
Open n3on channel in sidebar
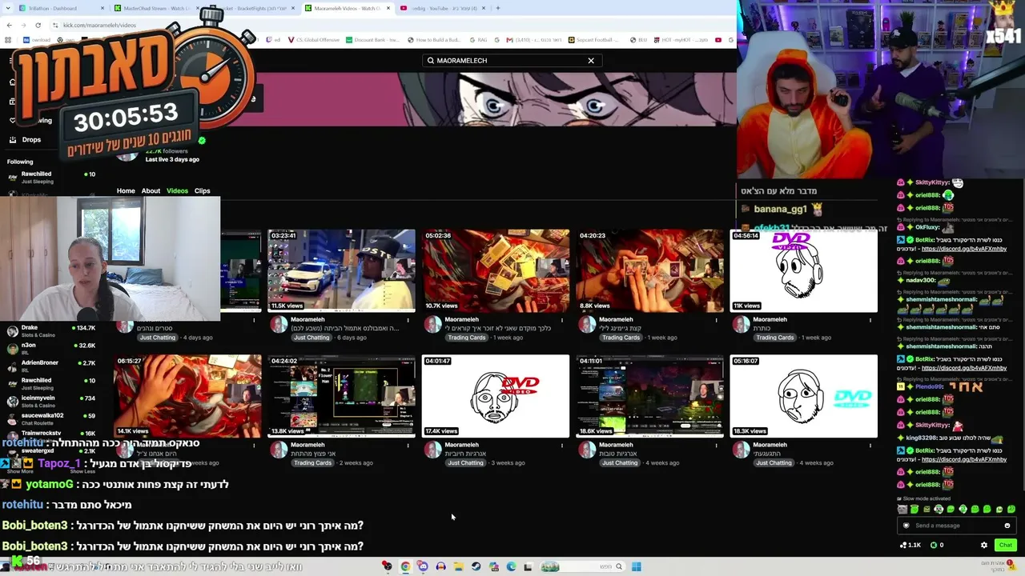pyautogui.click(x=51, y=348)
